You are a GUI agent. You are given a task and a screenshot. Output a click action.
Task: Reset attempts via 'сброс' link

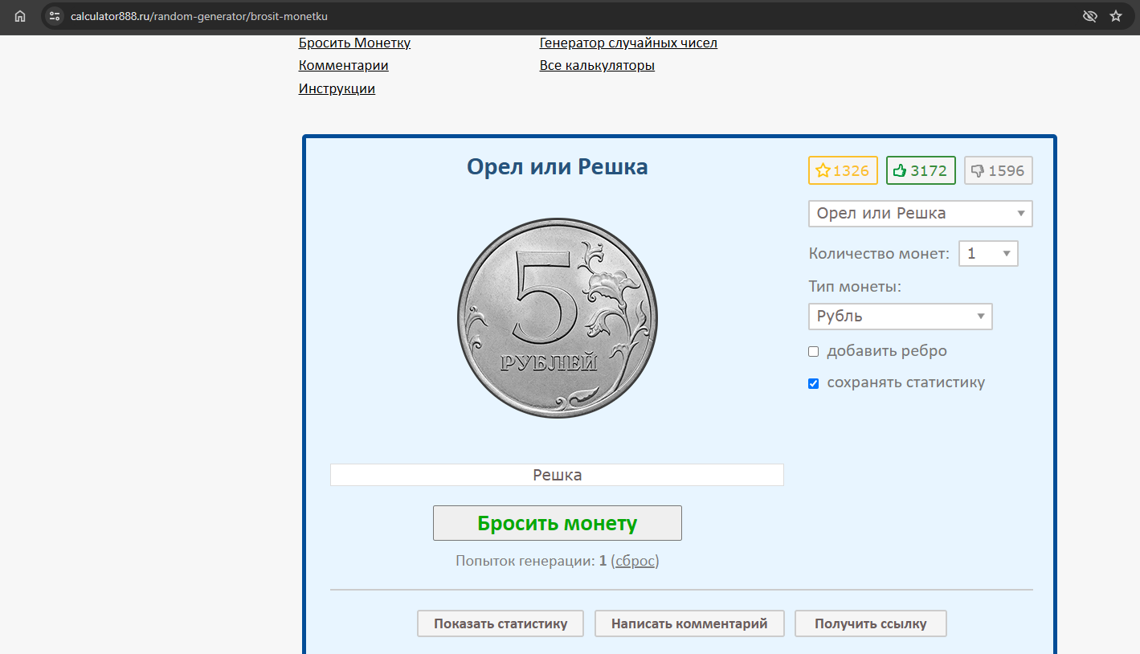coord(635,561)
